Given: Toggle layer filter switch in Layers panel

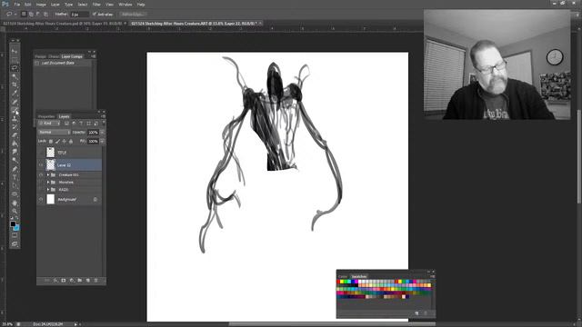Looking at the screenshot, I should tap(103, 123).
